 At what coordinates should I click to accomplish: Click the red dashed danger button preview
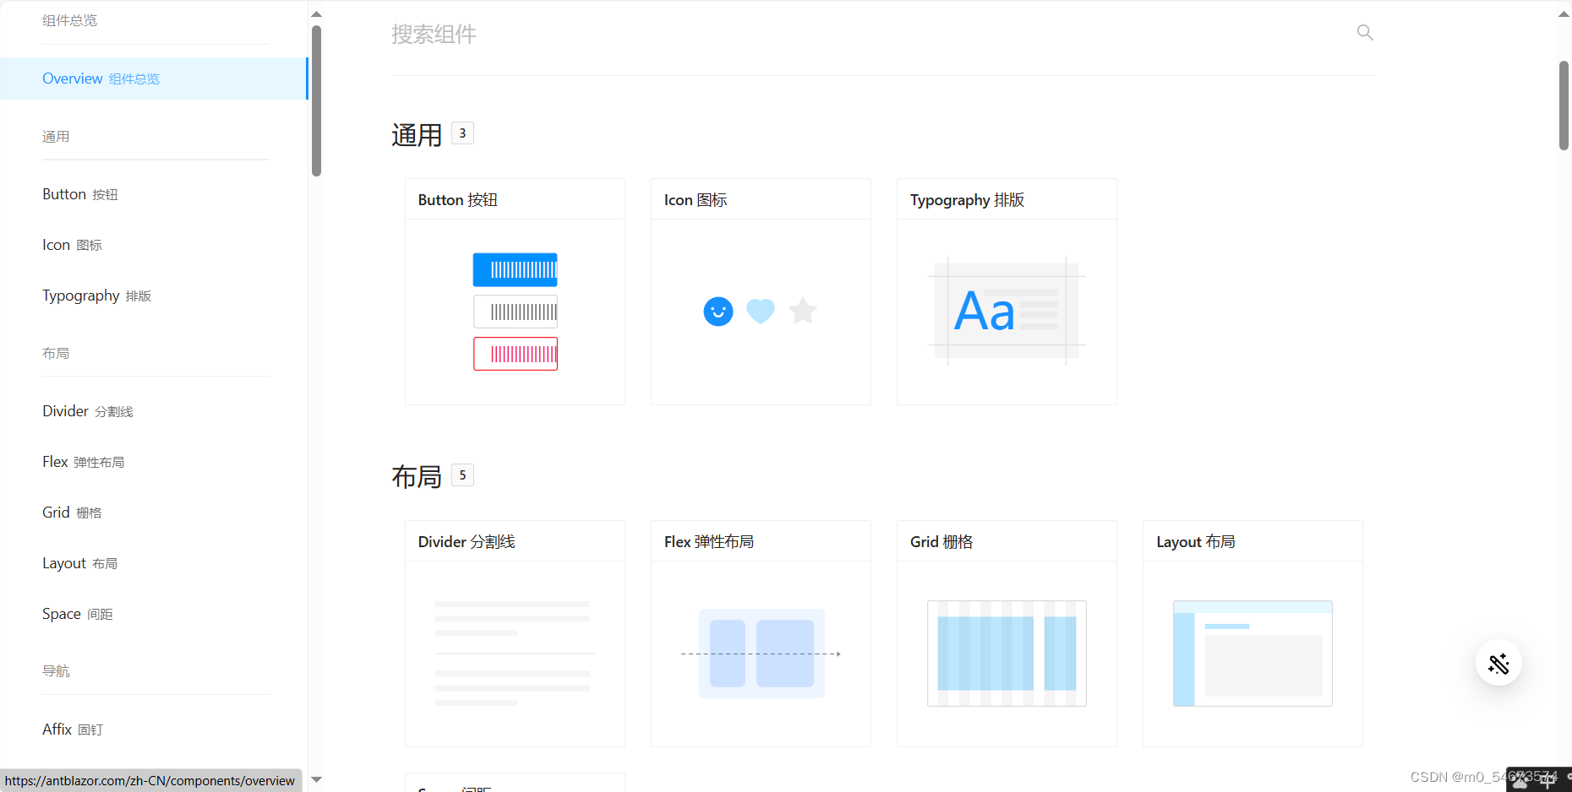point(515,353)
